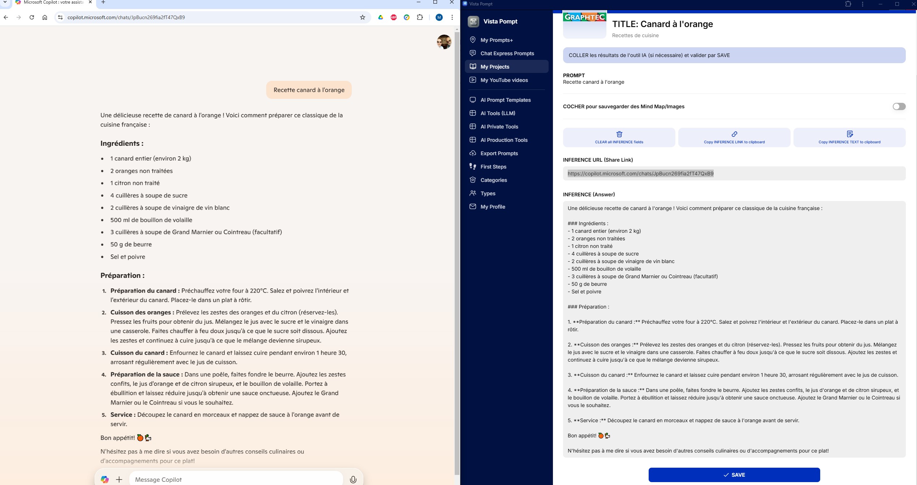The image size is (917, 485).
Task: Click the Chrome address bar URL
Action: (126, 17)
